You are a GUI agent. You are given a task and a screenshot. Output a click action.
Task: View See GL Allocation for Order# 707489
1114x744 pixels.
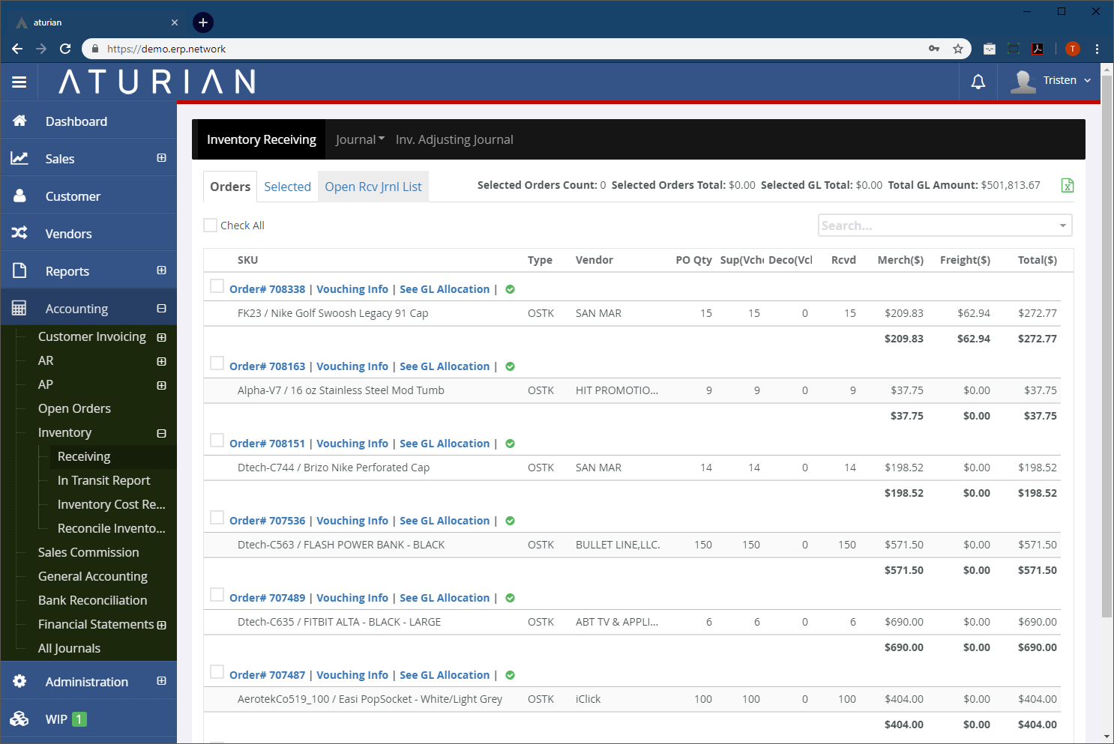445,598
